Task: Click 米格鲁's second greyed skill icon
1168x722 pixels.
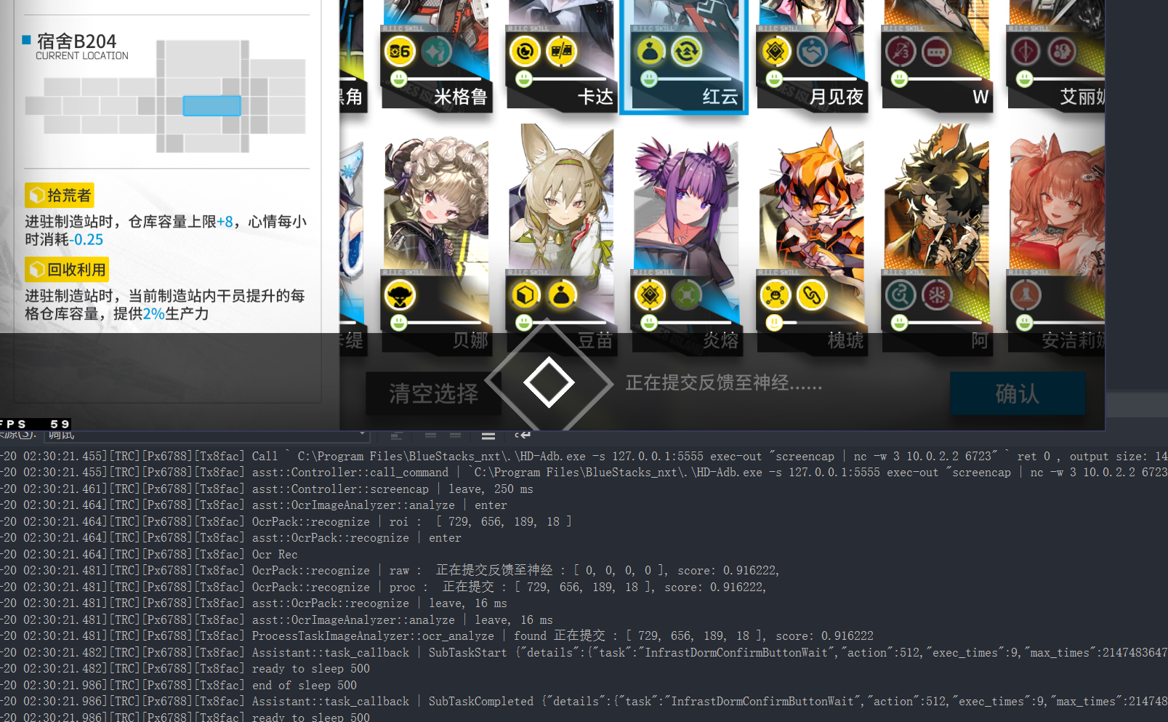Action: click(x=436, y=52)
